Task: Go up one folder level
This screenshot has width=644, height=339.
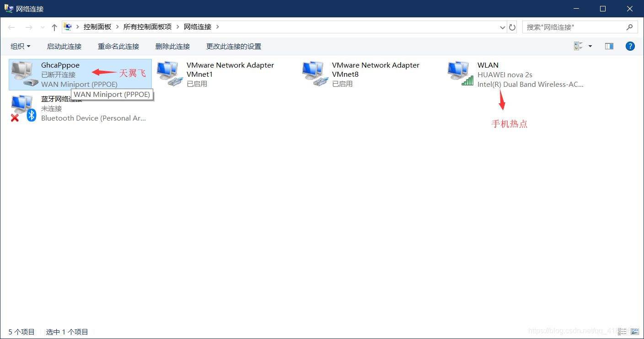Action: pyautogui.click(x=54, y=27)
